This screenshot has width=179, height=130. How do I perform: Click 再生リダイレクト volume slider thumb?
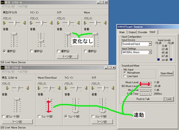[14, 34]
